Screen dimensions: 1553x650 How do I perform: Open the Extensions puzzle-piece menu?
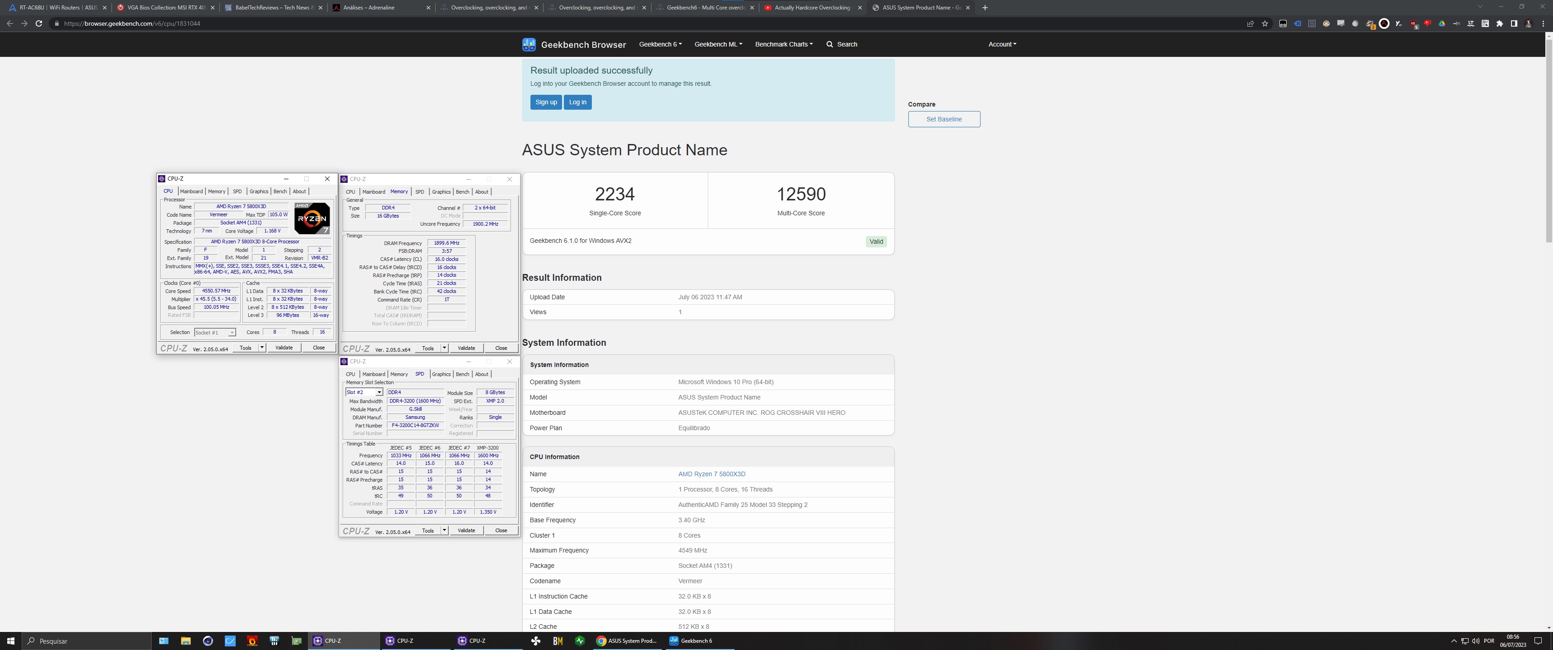1499,23
